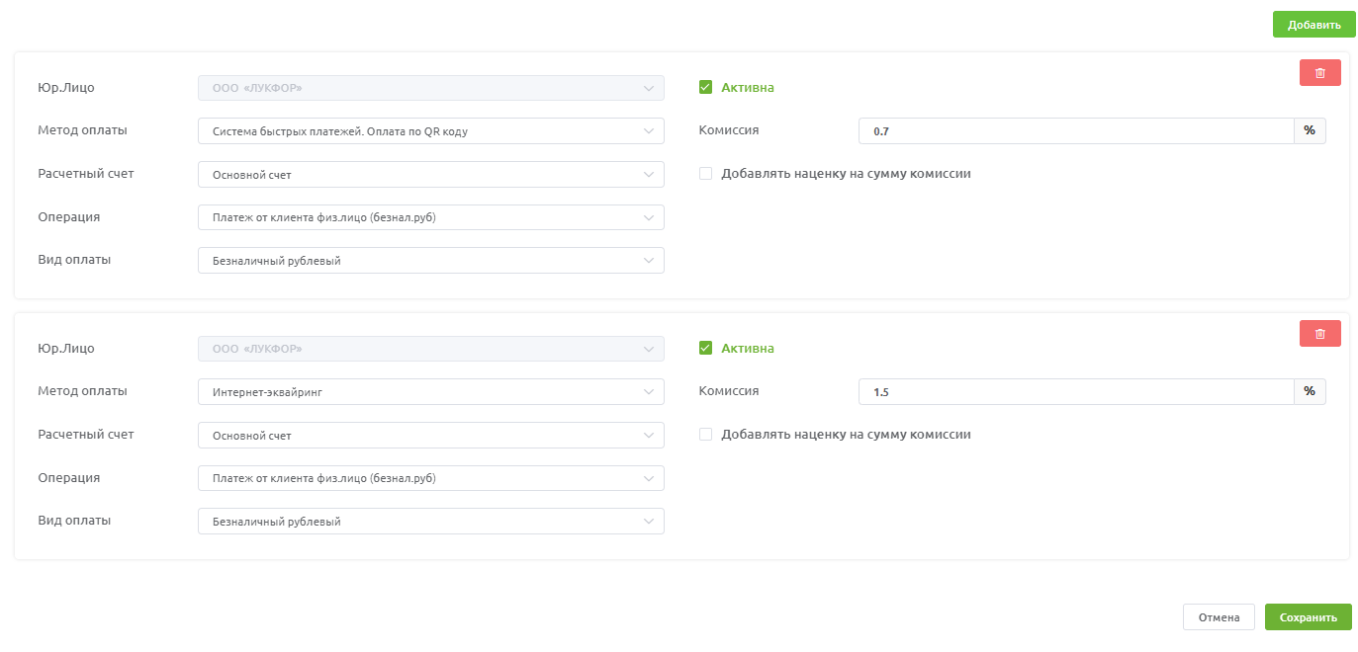1358x652 pixels.
Task: Click the commission field with value 1.5
Action: 1075,392
